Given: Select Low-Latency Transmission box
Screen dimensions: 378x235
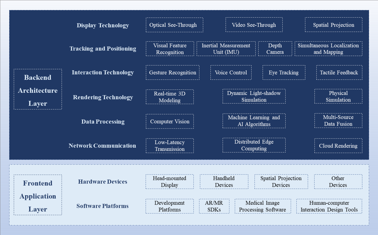Looking at the screenshot, I should [170, 146].
